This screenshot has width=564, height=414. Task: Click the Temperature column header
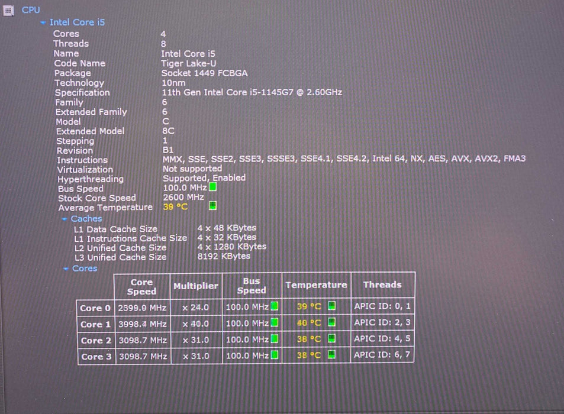[x=316, y=285]
